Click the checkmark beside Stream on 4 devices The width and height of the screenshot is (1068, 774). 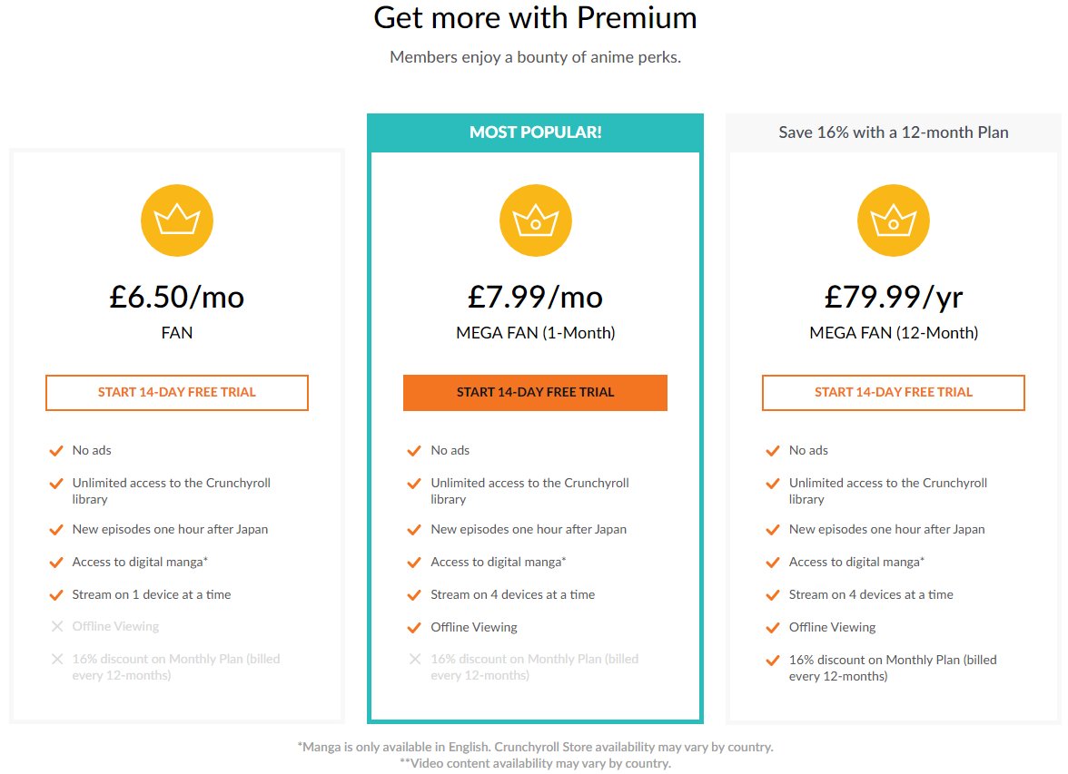(x=414, y=593)
